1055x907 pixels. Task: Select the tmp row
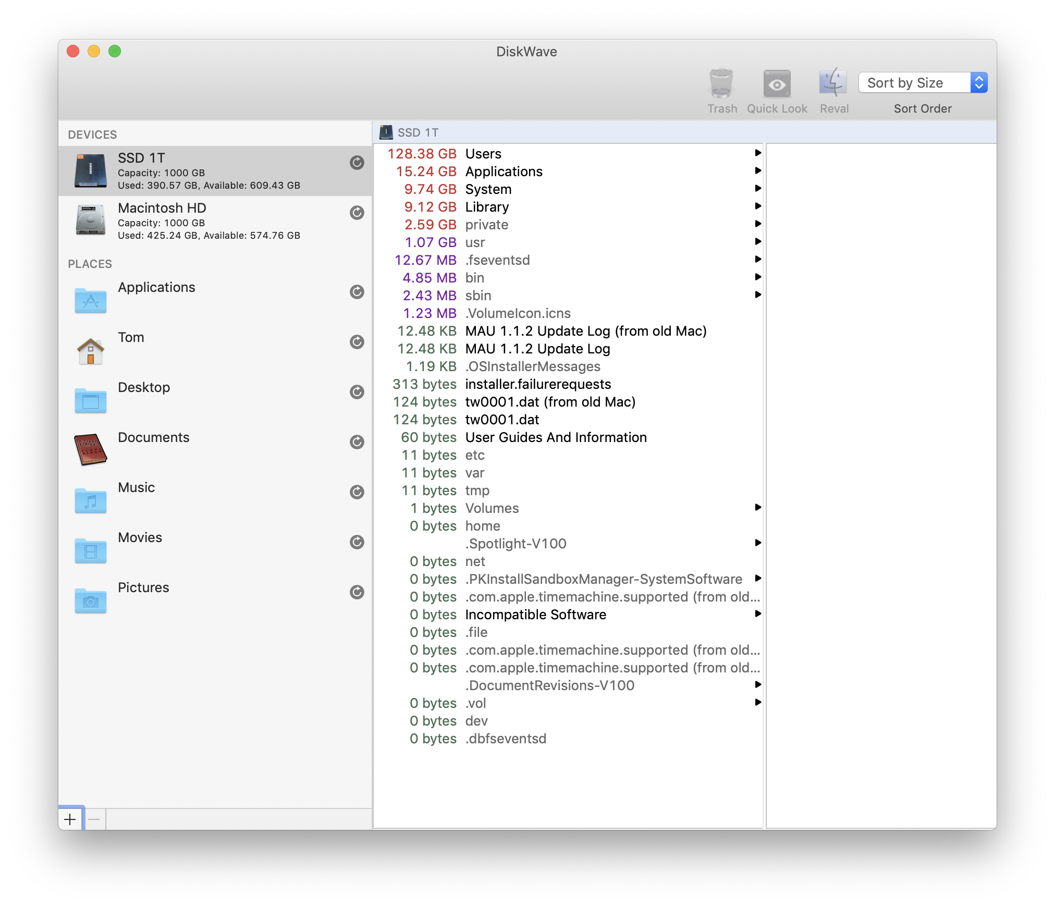click(x=568, y=491)
